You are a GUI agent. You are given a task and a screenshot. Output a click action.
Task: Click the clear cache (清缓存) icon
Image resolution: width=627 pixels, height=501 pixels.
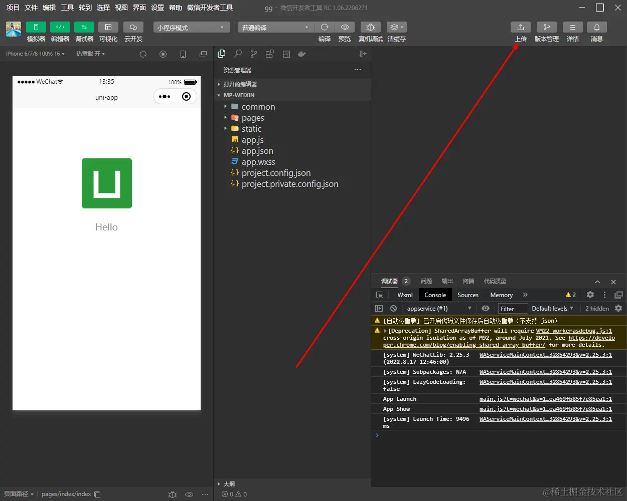pyautogui.click(x=396, y=27)
